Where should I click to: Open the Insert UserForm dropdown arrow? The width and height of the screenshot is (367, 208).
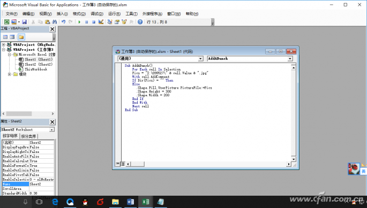point(19,22)
